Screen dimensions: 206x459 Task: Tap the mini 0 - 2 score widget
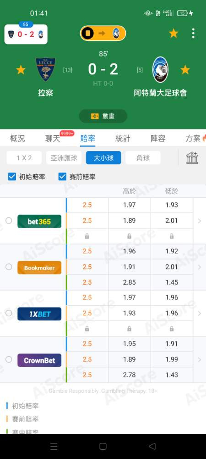tap(26, 34)
